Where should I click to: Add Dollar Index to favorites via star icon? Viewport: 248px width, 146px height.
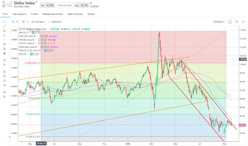pos(4,2)
